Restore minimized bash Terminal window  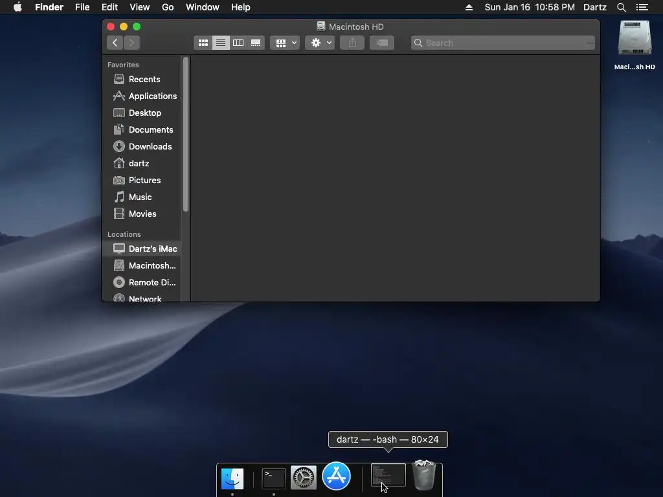coord(388,476)
